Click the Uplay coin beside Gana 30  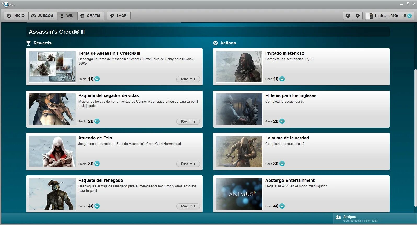[x=282, y=164]
